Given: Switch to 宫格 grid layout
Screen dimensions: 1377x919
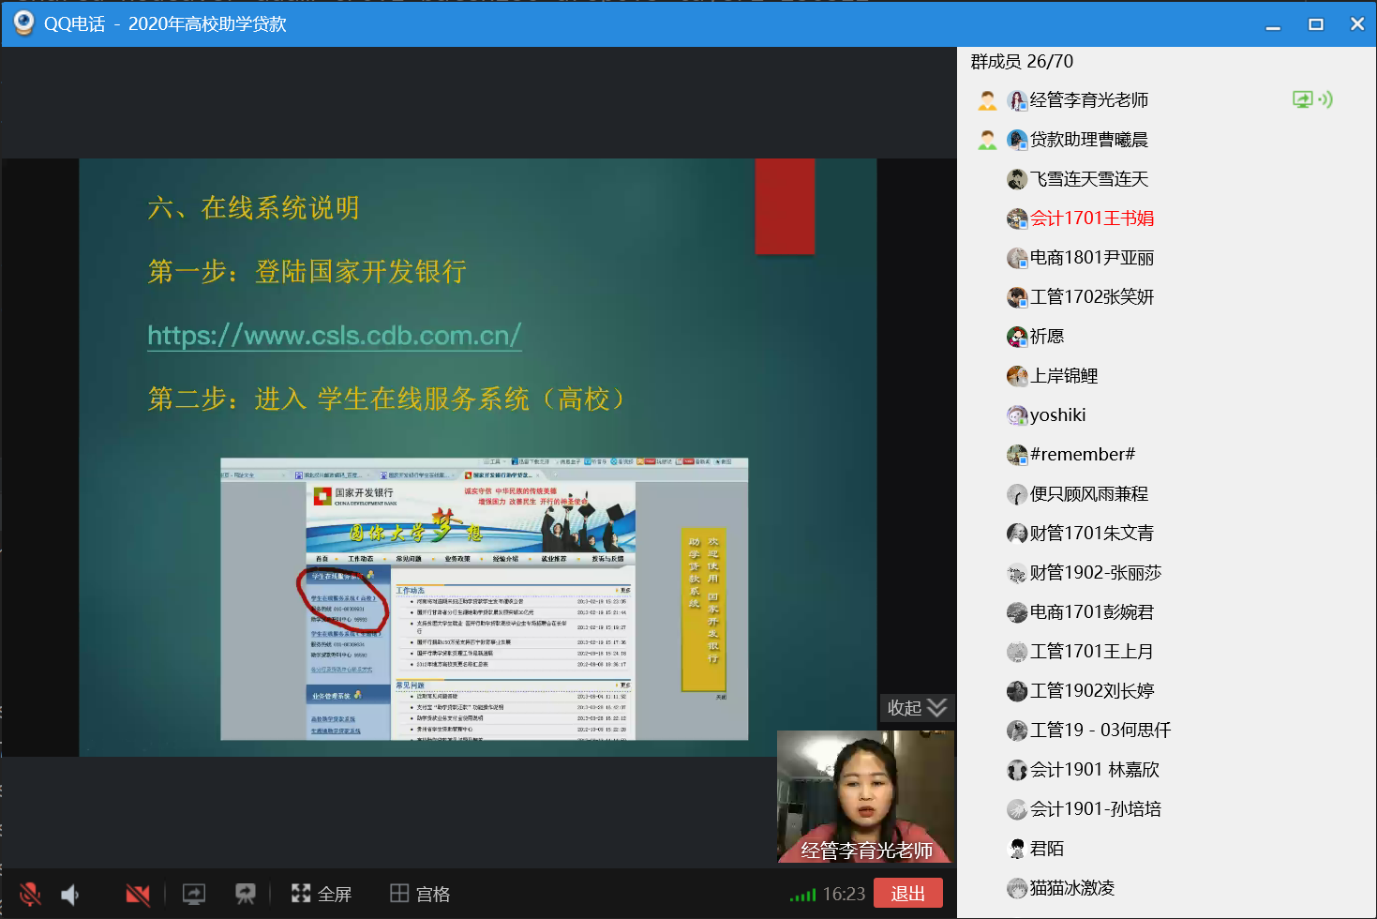Looking at the screenshot, I should coord(420,895).
